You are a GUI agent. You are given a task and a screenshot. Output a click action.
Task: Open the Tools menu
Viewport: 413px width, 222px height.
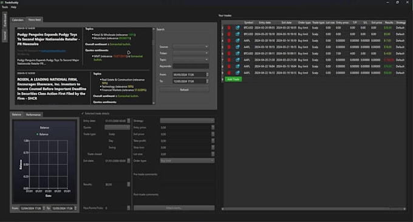[5, 7]
